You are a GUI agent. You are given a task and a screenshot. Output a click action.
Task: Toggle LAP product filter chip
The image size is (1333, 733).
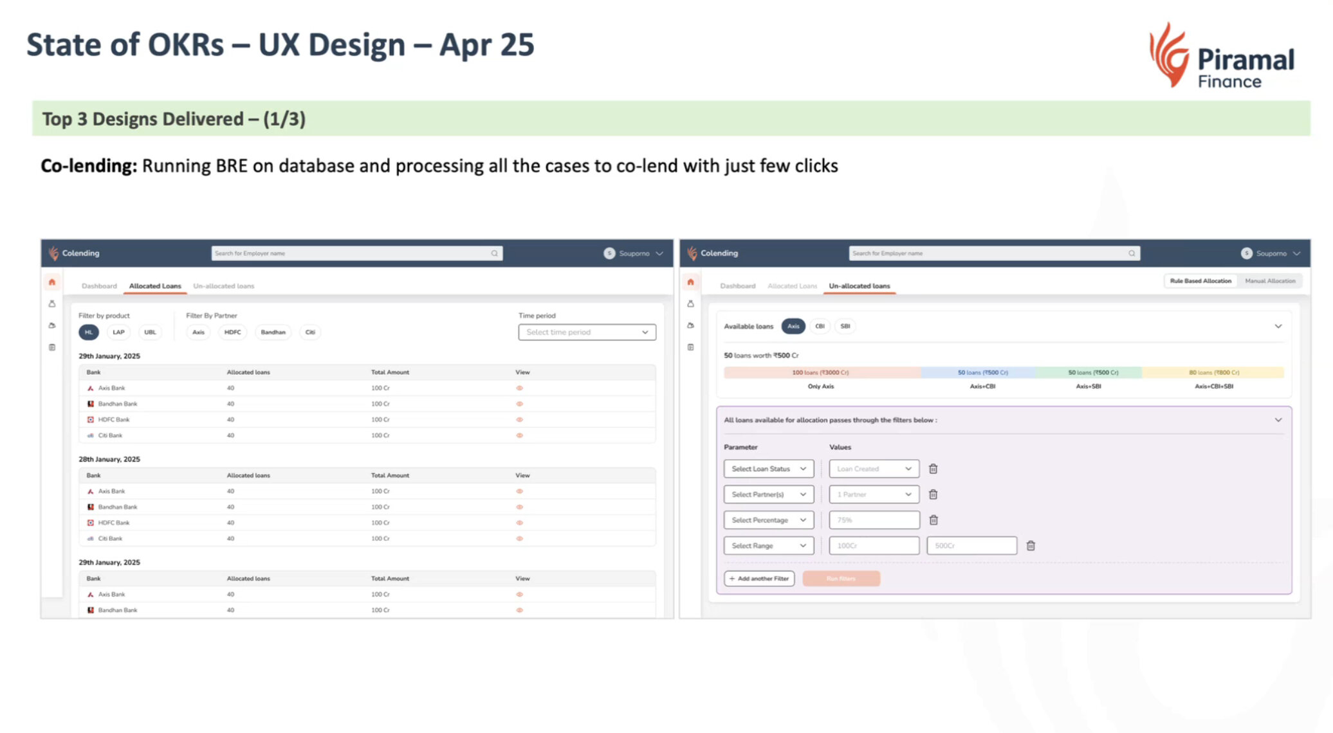coord(118,332)
